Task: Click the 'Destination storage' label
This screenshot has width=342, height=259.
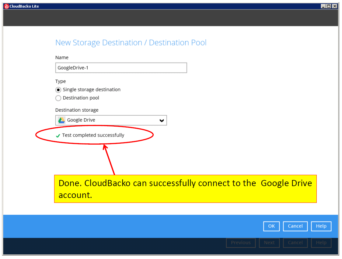Action: tap(77, 110)
